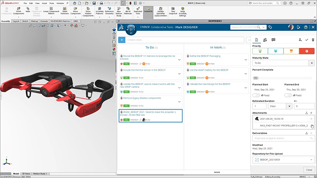This screenshot has width=317, height=178.
Task: Delete task with trash icon
Action: (x=313, y=40)
